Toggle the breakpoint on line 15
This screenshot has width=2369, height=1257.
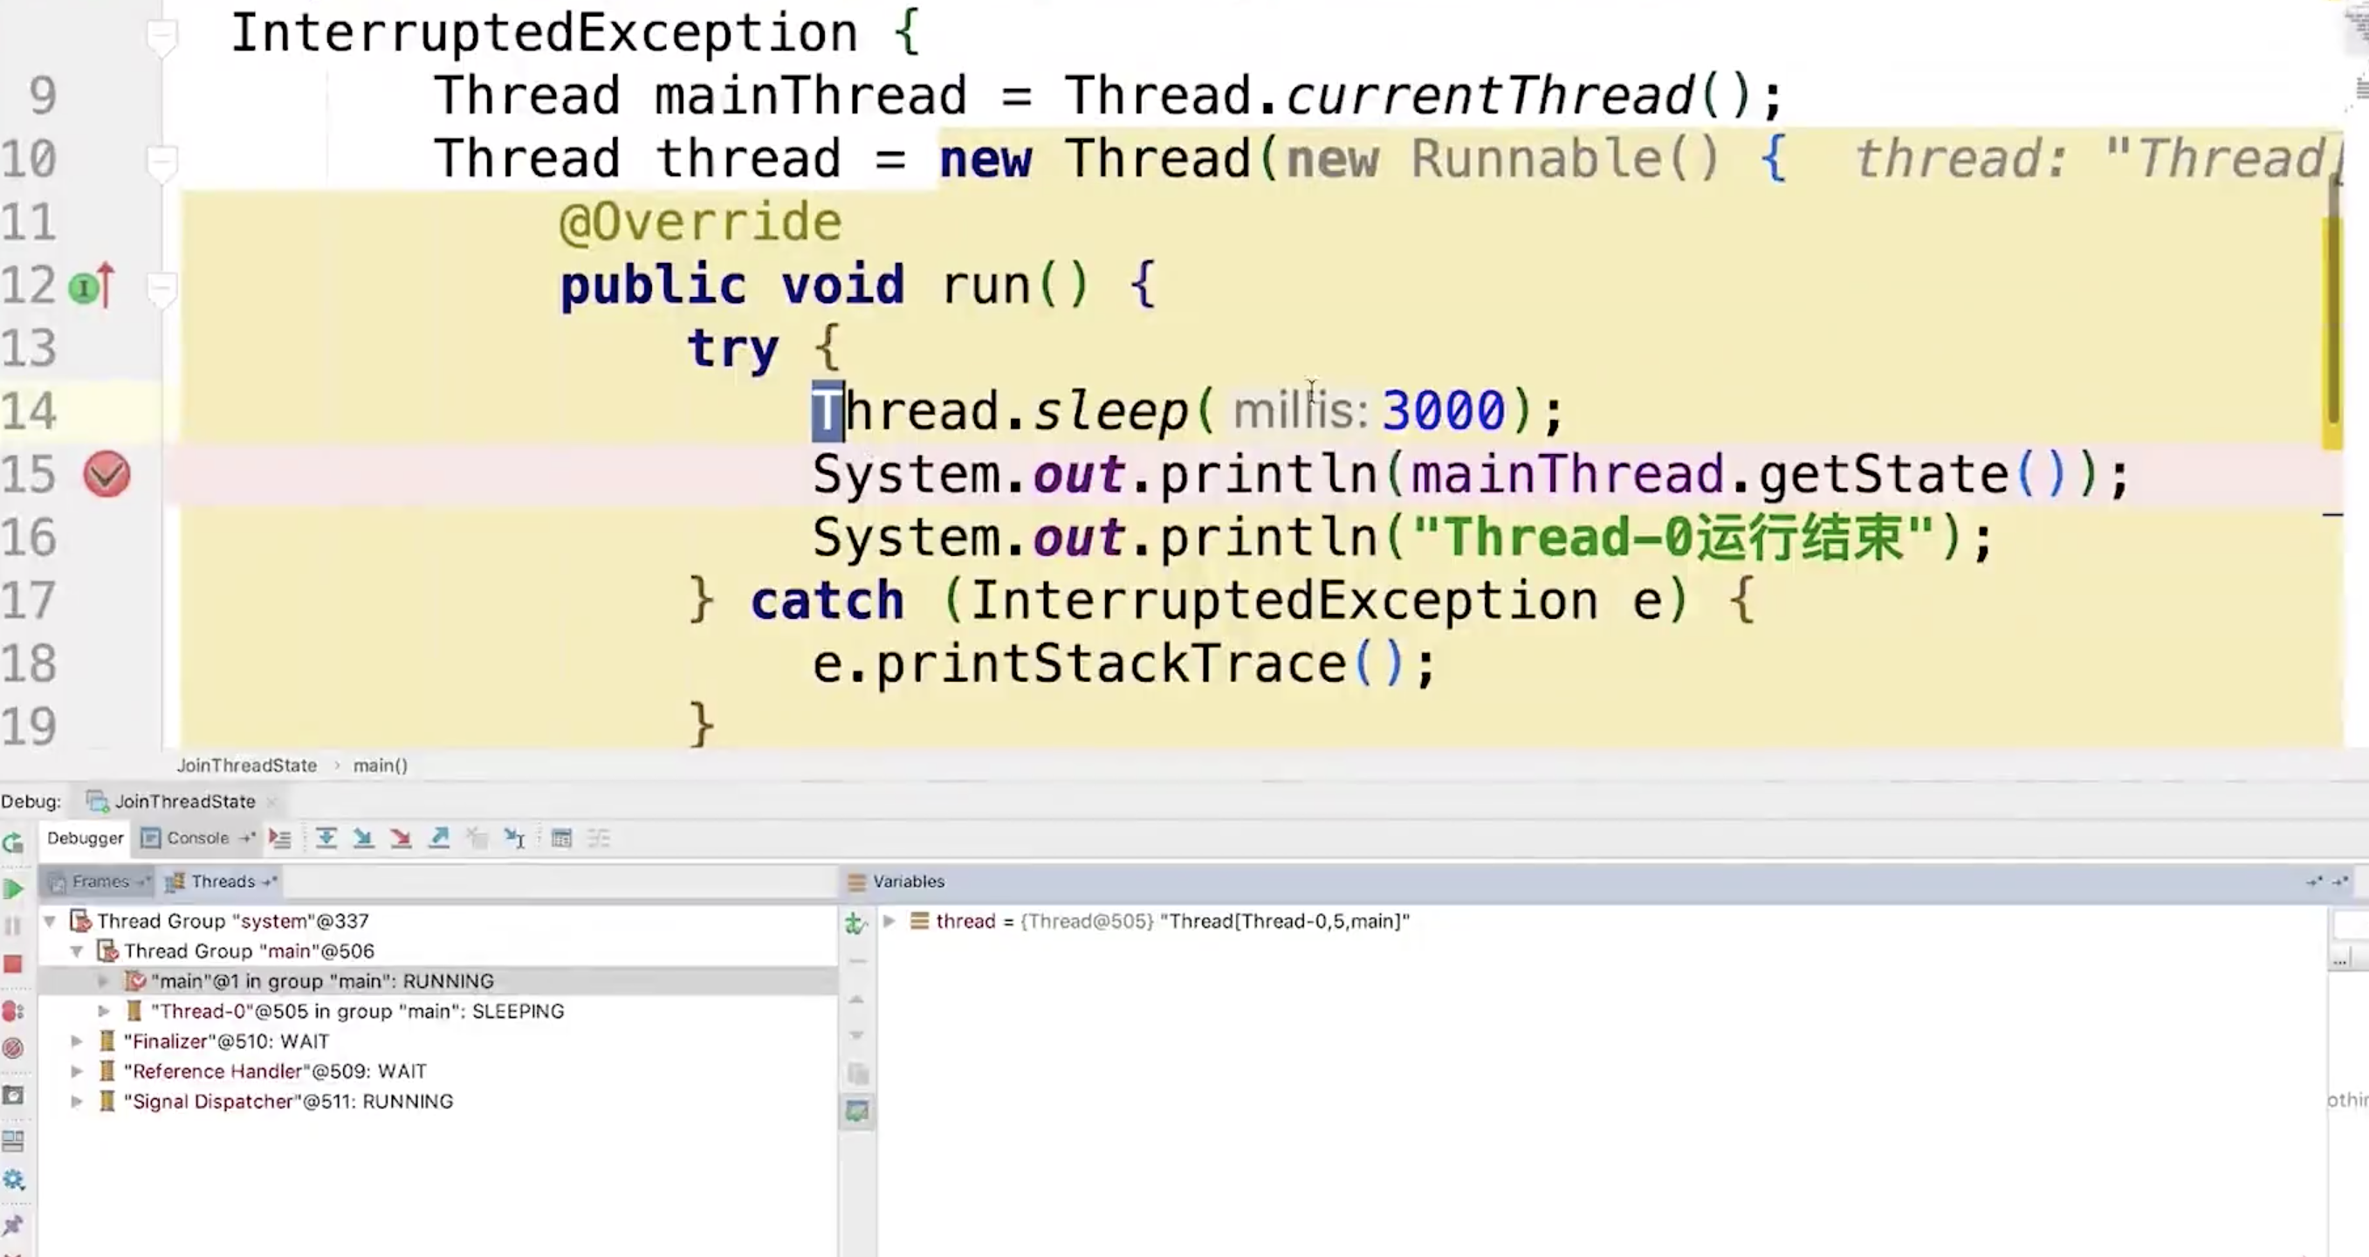[106, 474]
